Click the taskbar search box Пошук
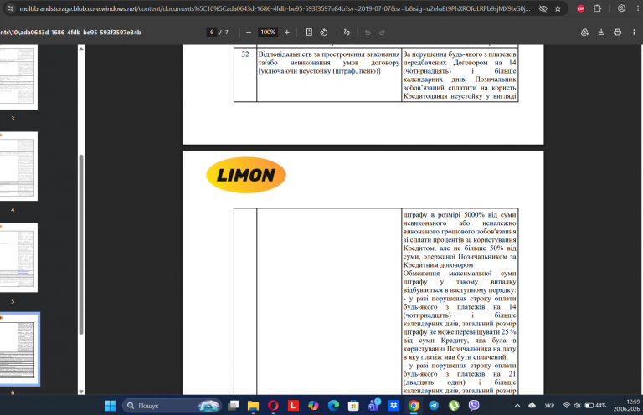This screenshot has height=415, width=643. [172, 406]
